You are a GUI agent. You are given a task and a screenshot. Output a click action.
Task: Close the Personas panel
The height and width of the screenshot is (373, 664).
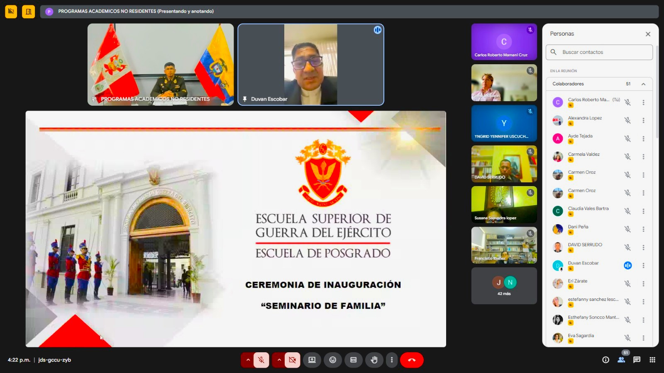coord(648,34)
